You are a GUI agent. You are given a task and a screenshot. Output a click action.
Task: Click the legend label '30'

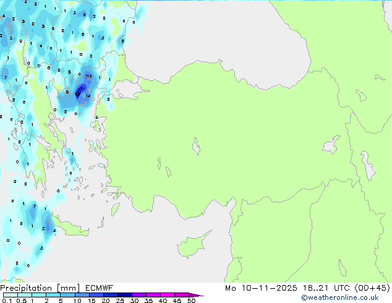134,301
